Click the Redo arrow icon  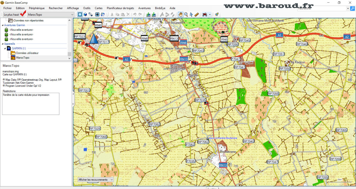(x=140, y=15)
